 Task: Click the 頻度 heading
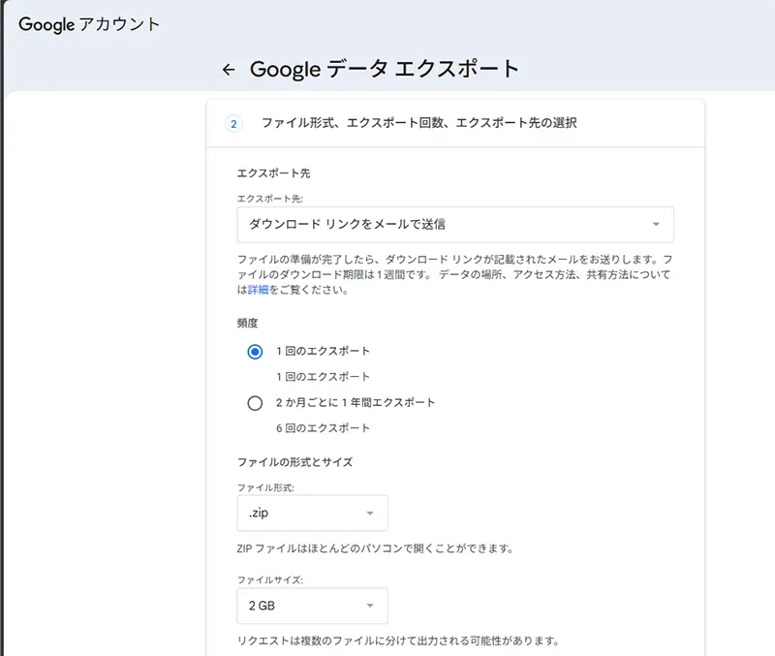pos(248,324)
